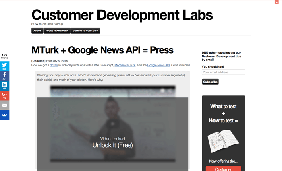Click the 'You should too!' text
Viewport: 282px width, 171px height.
pos(213,67)
